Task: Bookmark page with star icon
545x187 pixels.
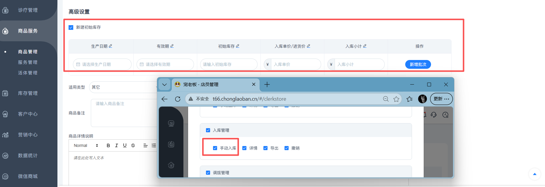Action: 396,99
